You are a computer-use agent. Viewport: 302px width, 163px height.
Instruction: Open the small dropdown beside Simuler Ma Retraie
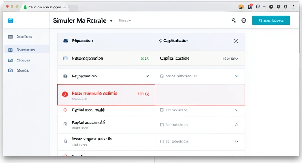click(111, 21)
